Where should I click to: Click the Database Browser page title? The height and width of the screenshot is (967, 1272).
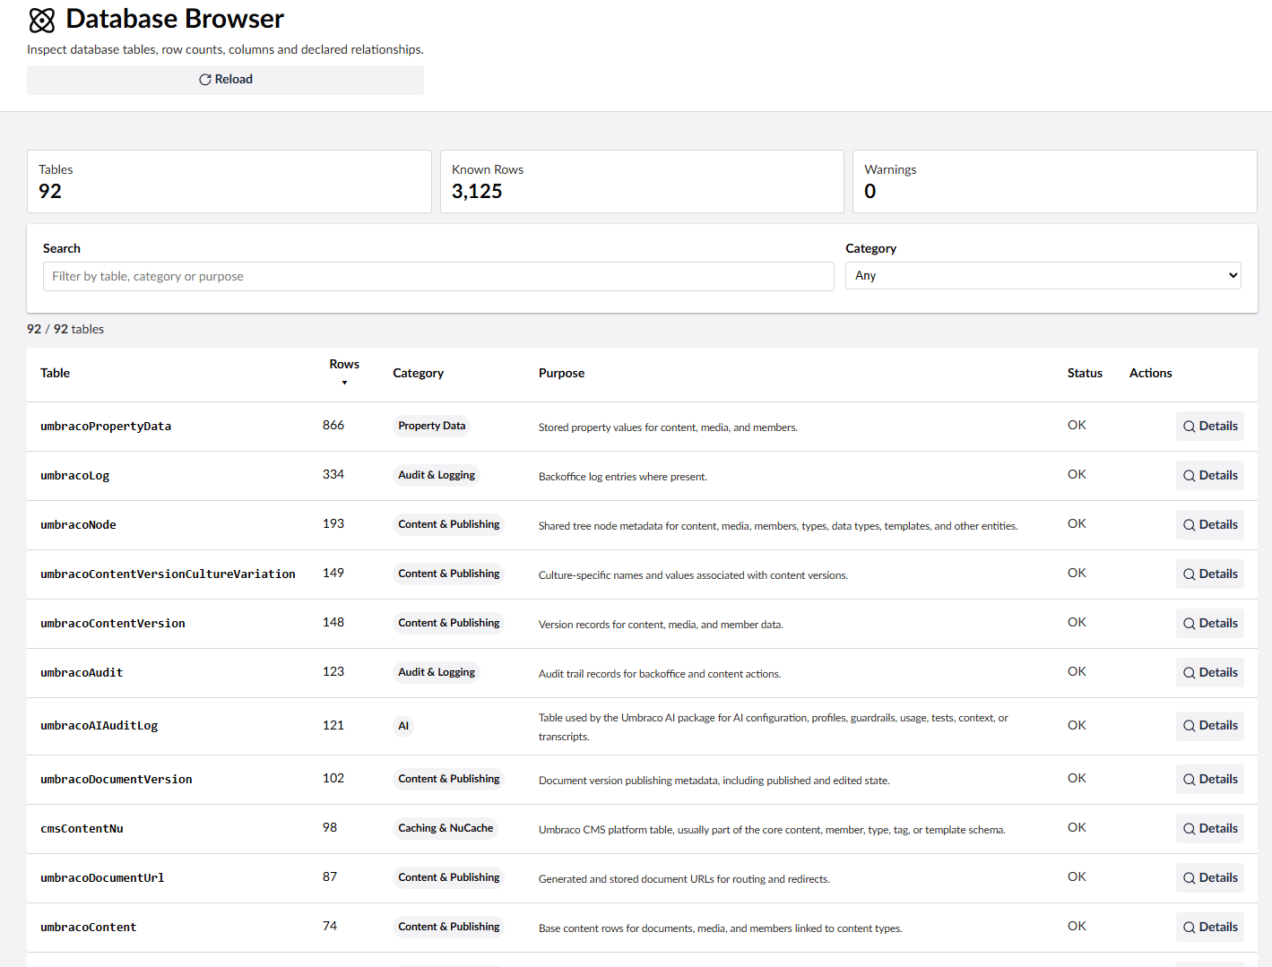coord(175,19)
